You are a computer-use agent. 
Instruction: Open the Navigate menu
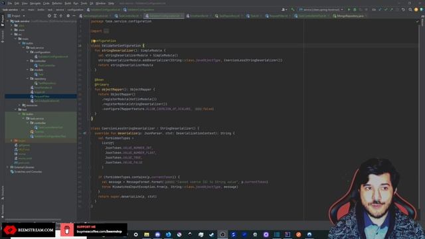tap(35, 3)
